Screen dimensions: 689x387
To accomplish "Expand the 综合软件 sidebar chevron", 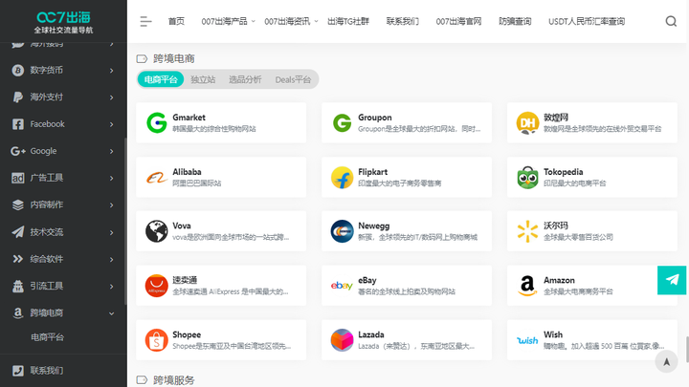I will coord(112,260).
